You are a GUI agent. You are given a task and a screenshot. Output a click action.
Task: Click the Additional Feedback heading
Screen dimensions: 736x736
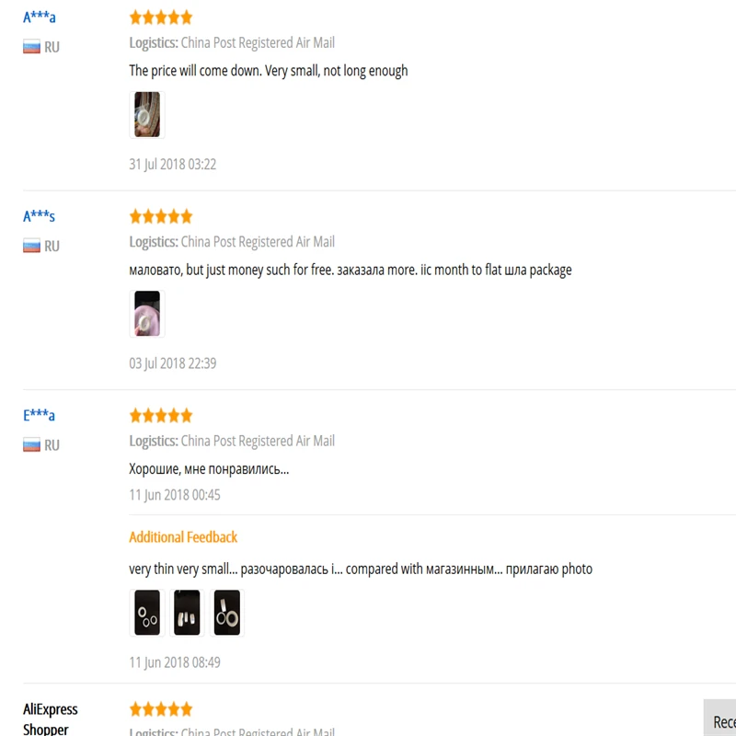[x=183, y=537]
